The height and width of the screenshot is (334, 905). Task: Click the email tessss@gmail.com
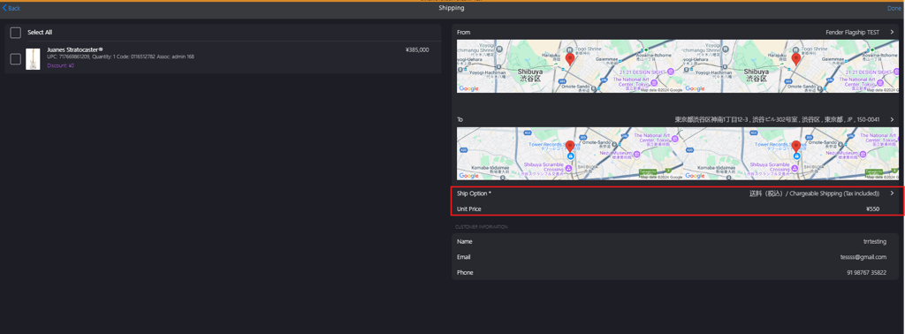point(863,257)
